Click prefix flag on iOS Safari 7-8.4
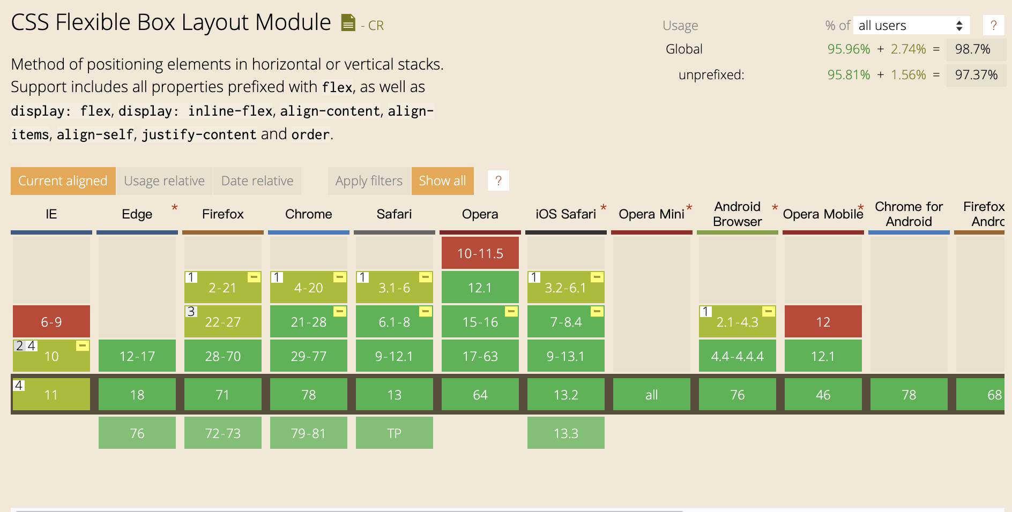Screen dimensions: 1012x512 597,311
